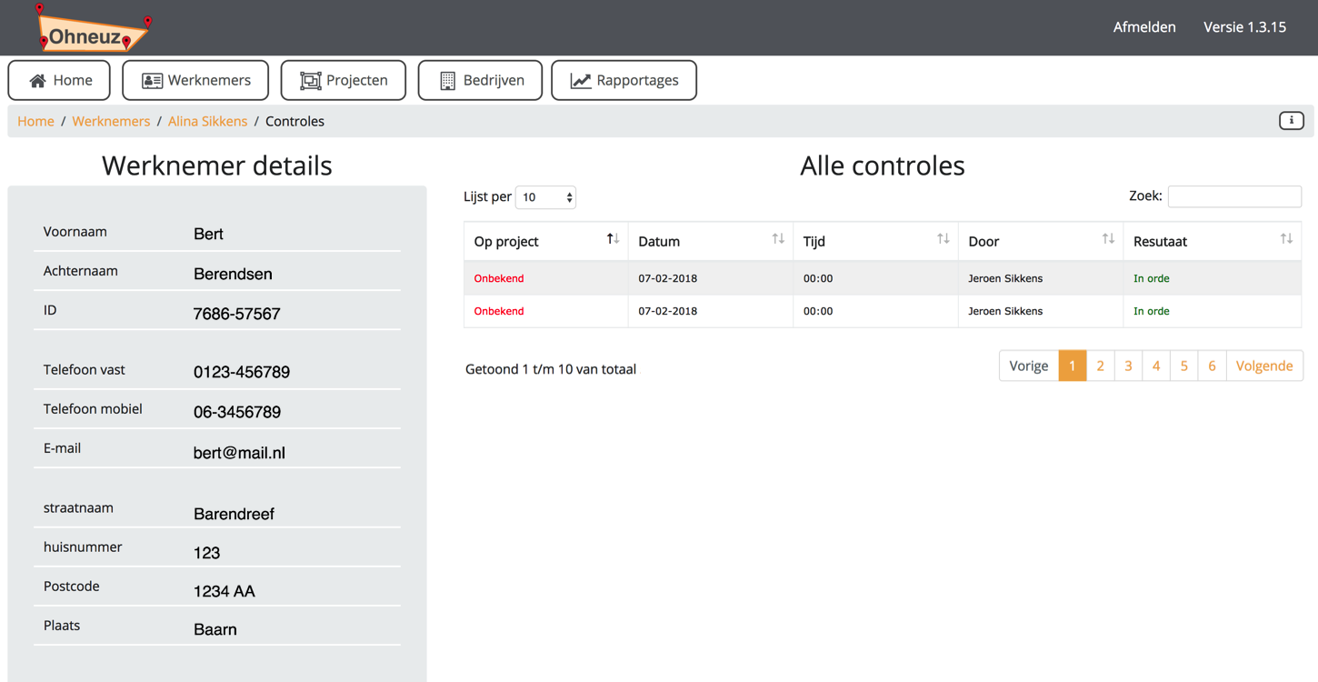Viewport: 1318px width, 682px height.
Task: Click the Ohneuz logo
Action: click(x=91, y=29)
